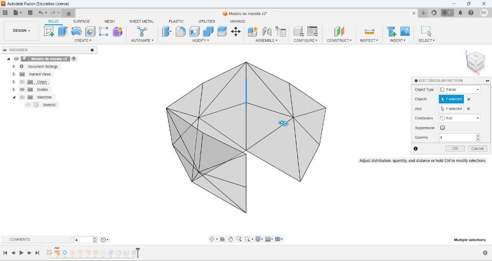Toggle visibility eye of Origin folder

(22, 82)
